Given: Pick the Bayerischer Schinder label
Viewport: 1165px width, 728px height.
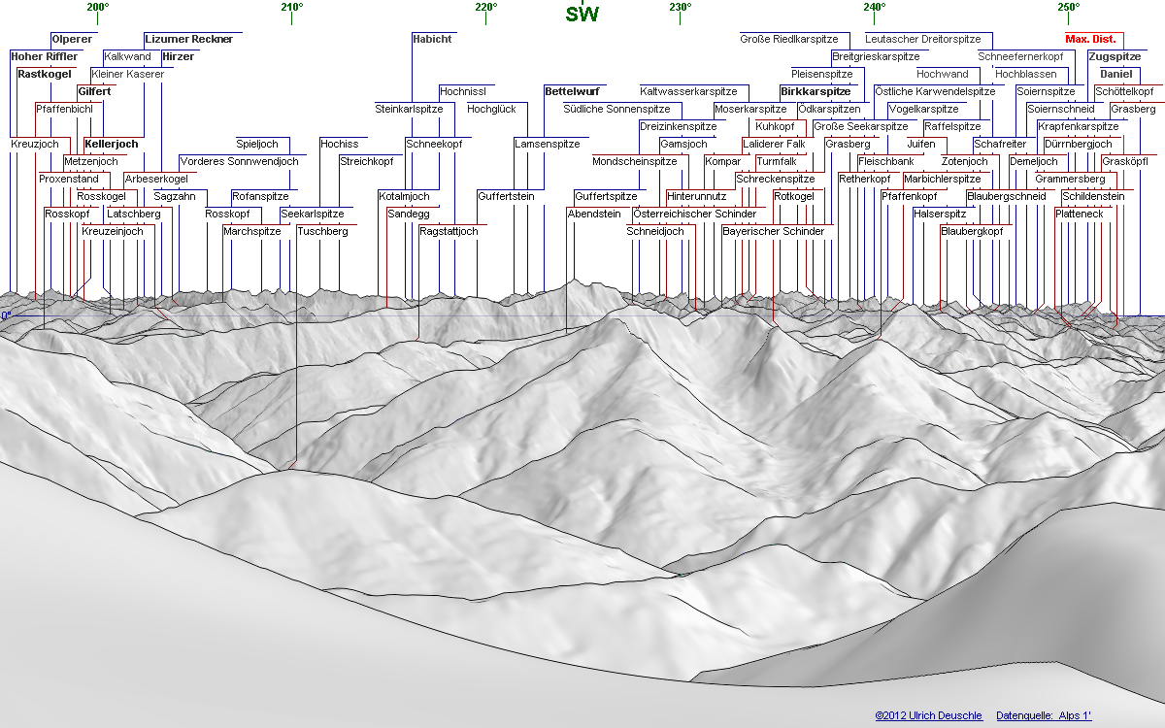Looking at the screenshot, I should [773, 231].
